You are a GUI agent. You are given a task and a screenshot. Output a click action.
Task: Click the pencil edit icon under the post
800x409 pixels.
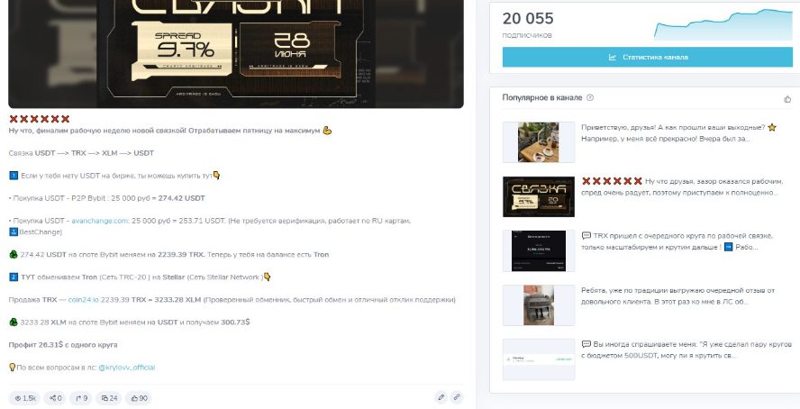[441, 397]
